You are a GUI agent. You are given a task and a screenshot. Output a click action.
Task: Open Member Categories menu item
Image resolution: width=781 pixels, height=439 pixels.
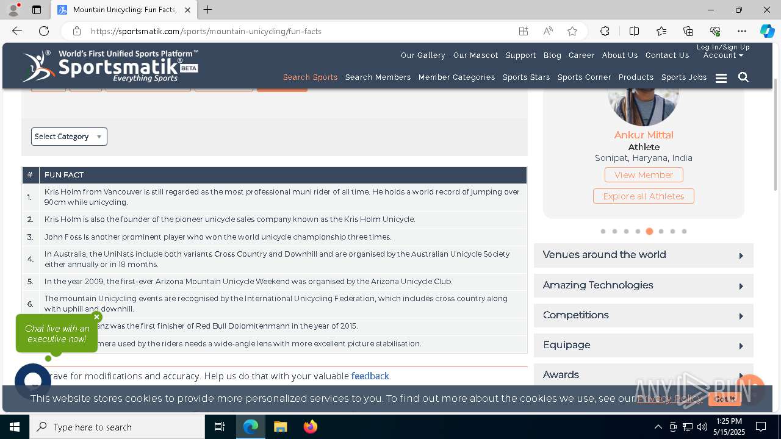pos(456,77)
